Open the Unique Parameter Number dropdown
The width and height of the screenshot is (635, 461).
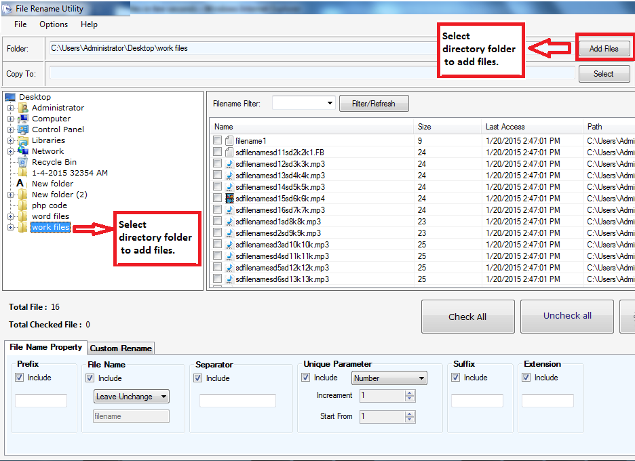[389, 378]
